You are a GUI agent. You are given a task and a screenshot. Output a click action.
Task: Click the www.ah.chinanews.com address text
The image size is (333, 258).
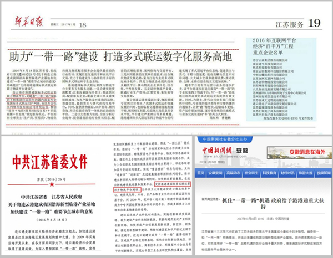(225, 156)
